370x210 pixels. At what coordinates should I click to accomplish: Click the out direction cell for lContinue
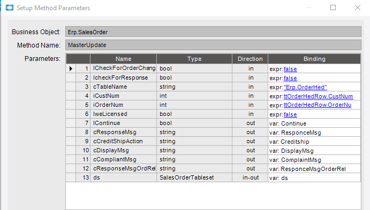[x=250, y=123]
